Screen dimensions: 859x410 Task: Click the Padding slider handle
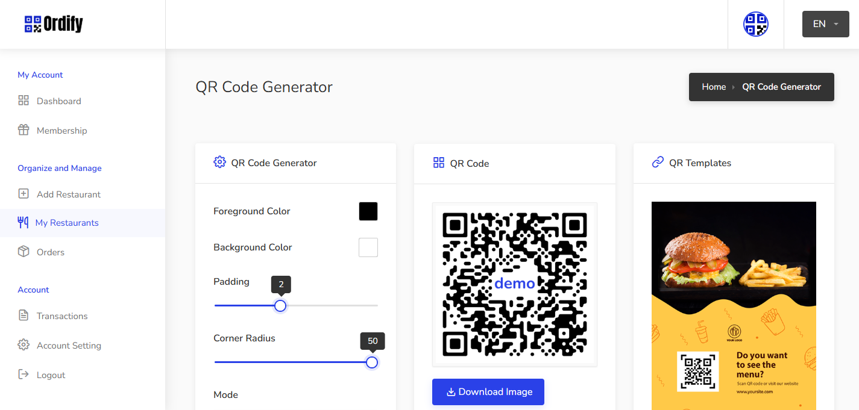(280, 306)
